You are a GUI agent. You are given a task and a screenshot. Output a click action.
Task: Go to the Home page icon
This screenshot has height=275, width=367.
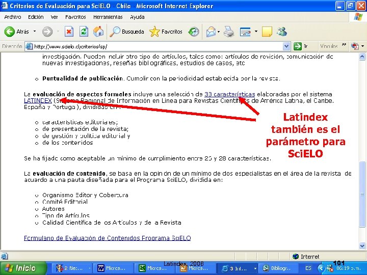(98, 32)
